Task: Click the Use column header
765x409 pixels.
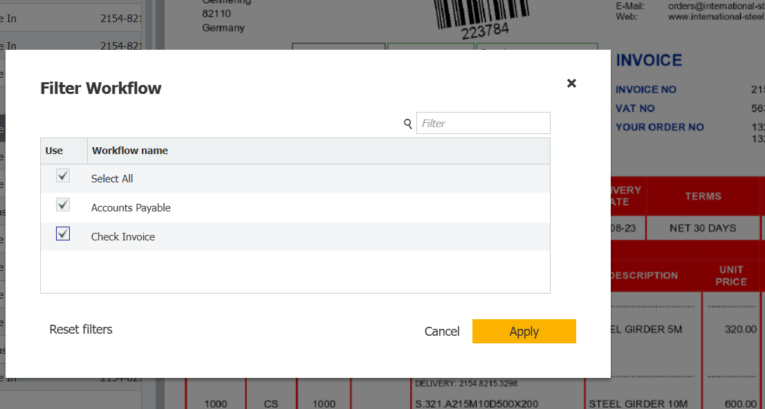Action: 55,151
